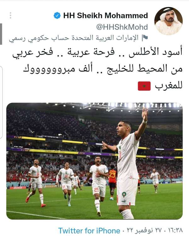
Task: Click the first line of tweet text
Action: tap(98, 52)
